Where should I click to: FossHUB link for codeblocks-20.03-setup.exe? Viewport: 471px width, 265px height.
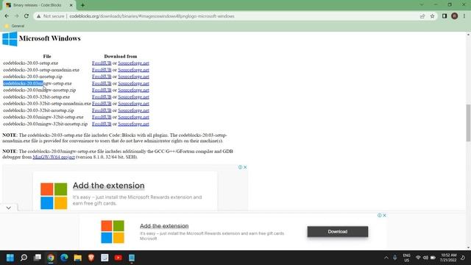(x=102, y=63)
